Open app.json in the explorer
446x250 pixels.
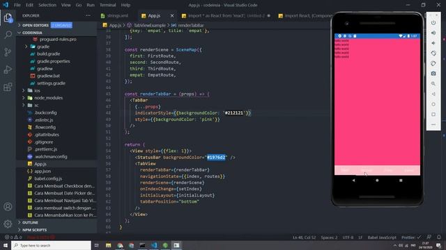pyautogui.click(x=43, y=172)
